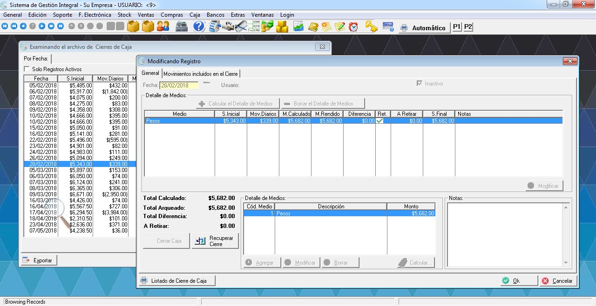This screenshot has width=596, height=306.
Task: Click the gold key icon in the toolbar
Action: [371, 27]
